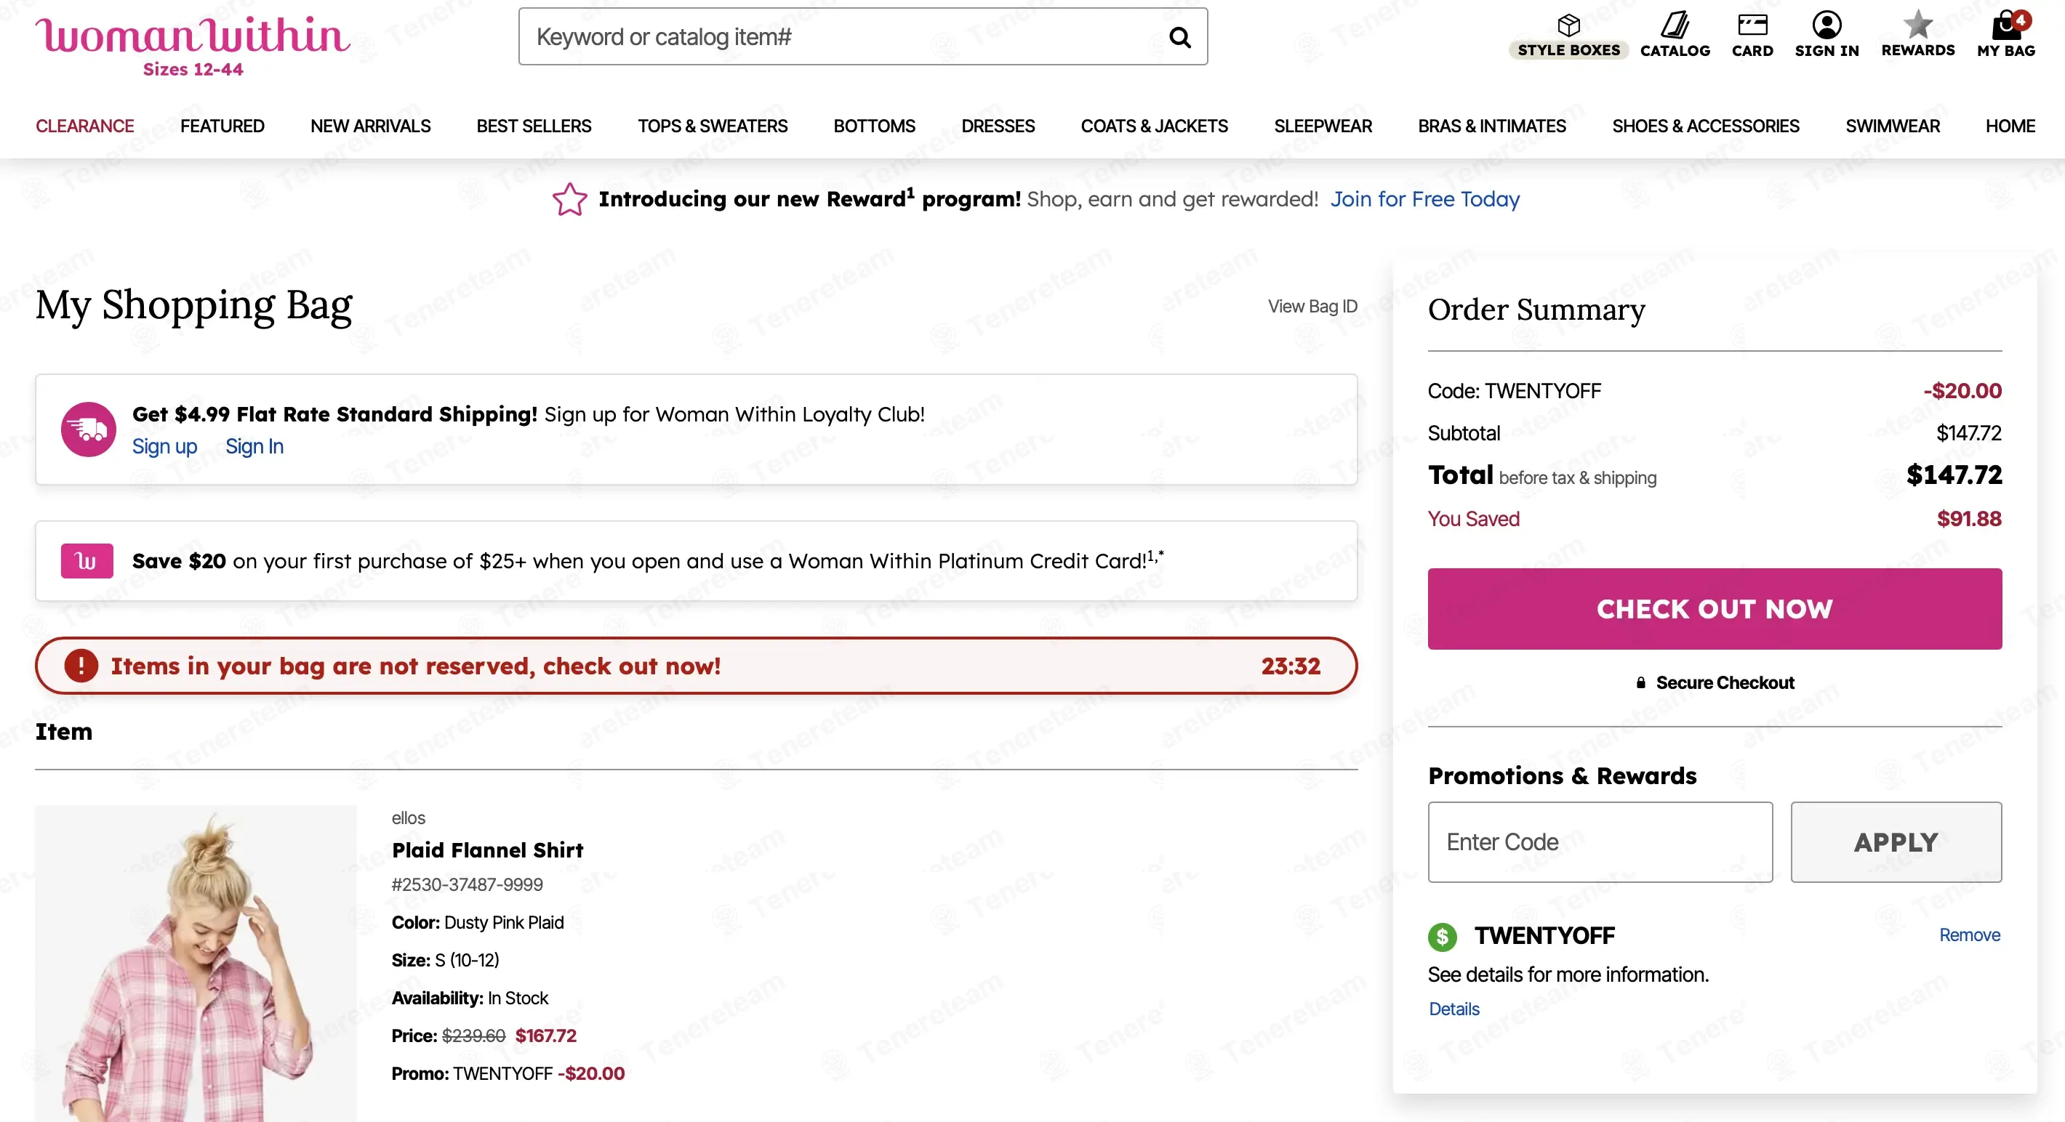
Task: Open View Bag ID link
Action: pyautogui.click(x=1312, y=306)
